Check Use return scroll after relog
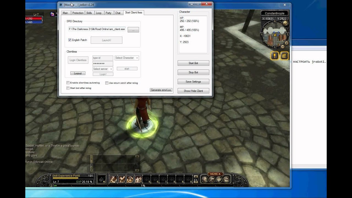 (x=107, y=83)
